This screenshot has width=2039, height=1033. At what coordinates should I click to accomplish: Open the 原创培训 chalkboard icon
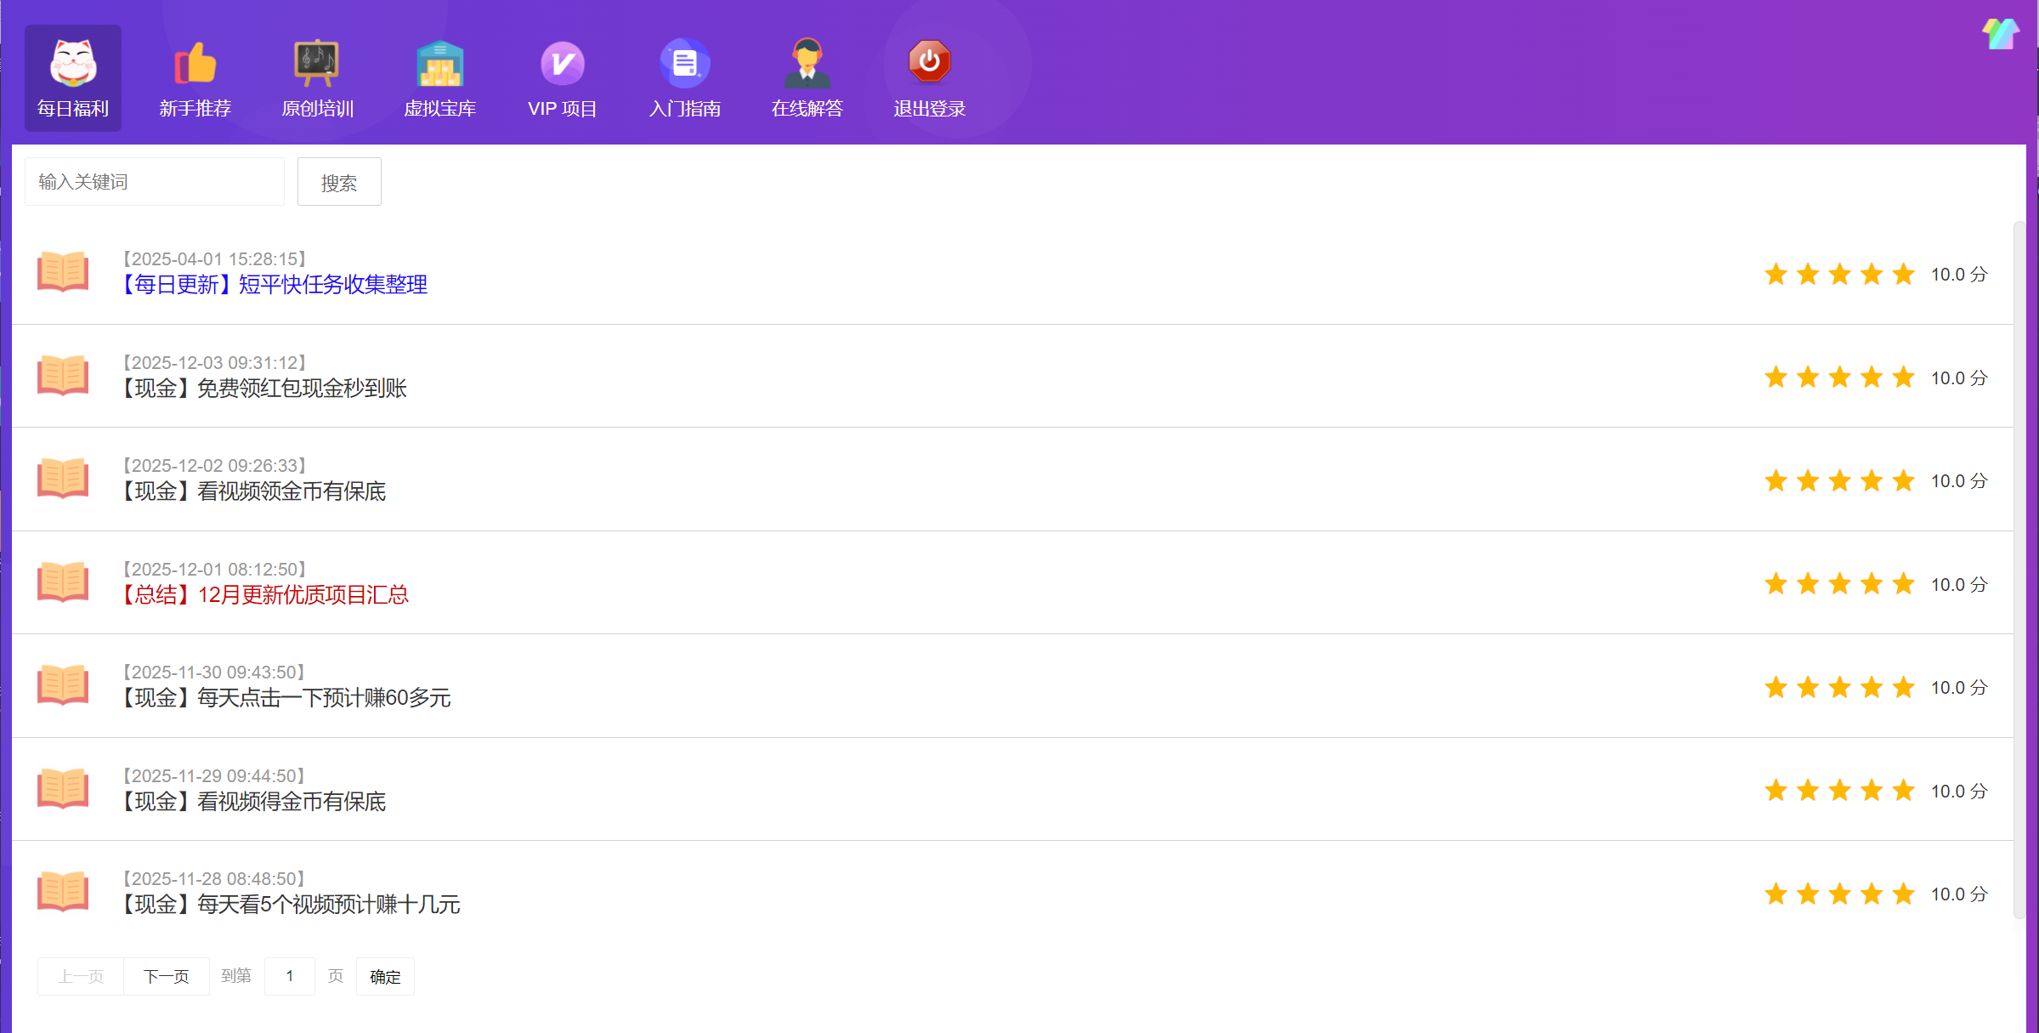317,64
